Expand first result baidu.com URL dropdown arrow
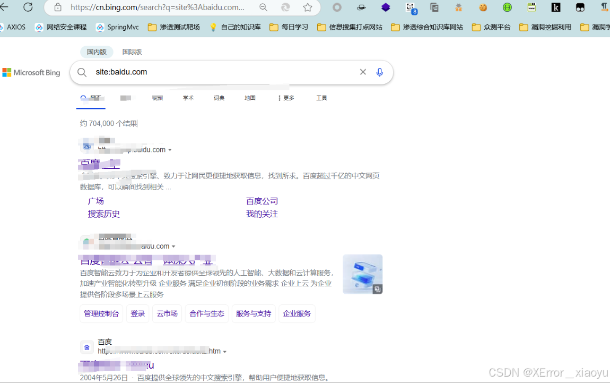Screen dimensions: 610x383 click(x=170, y=150)
